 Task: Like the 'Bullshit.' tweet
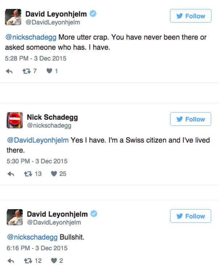click(x=53, y=261)
